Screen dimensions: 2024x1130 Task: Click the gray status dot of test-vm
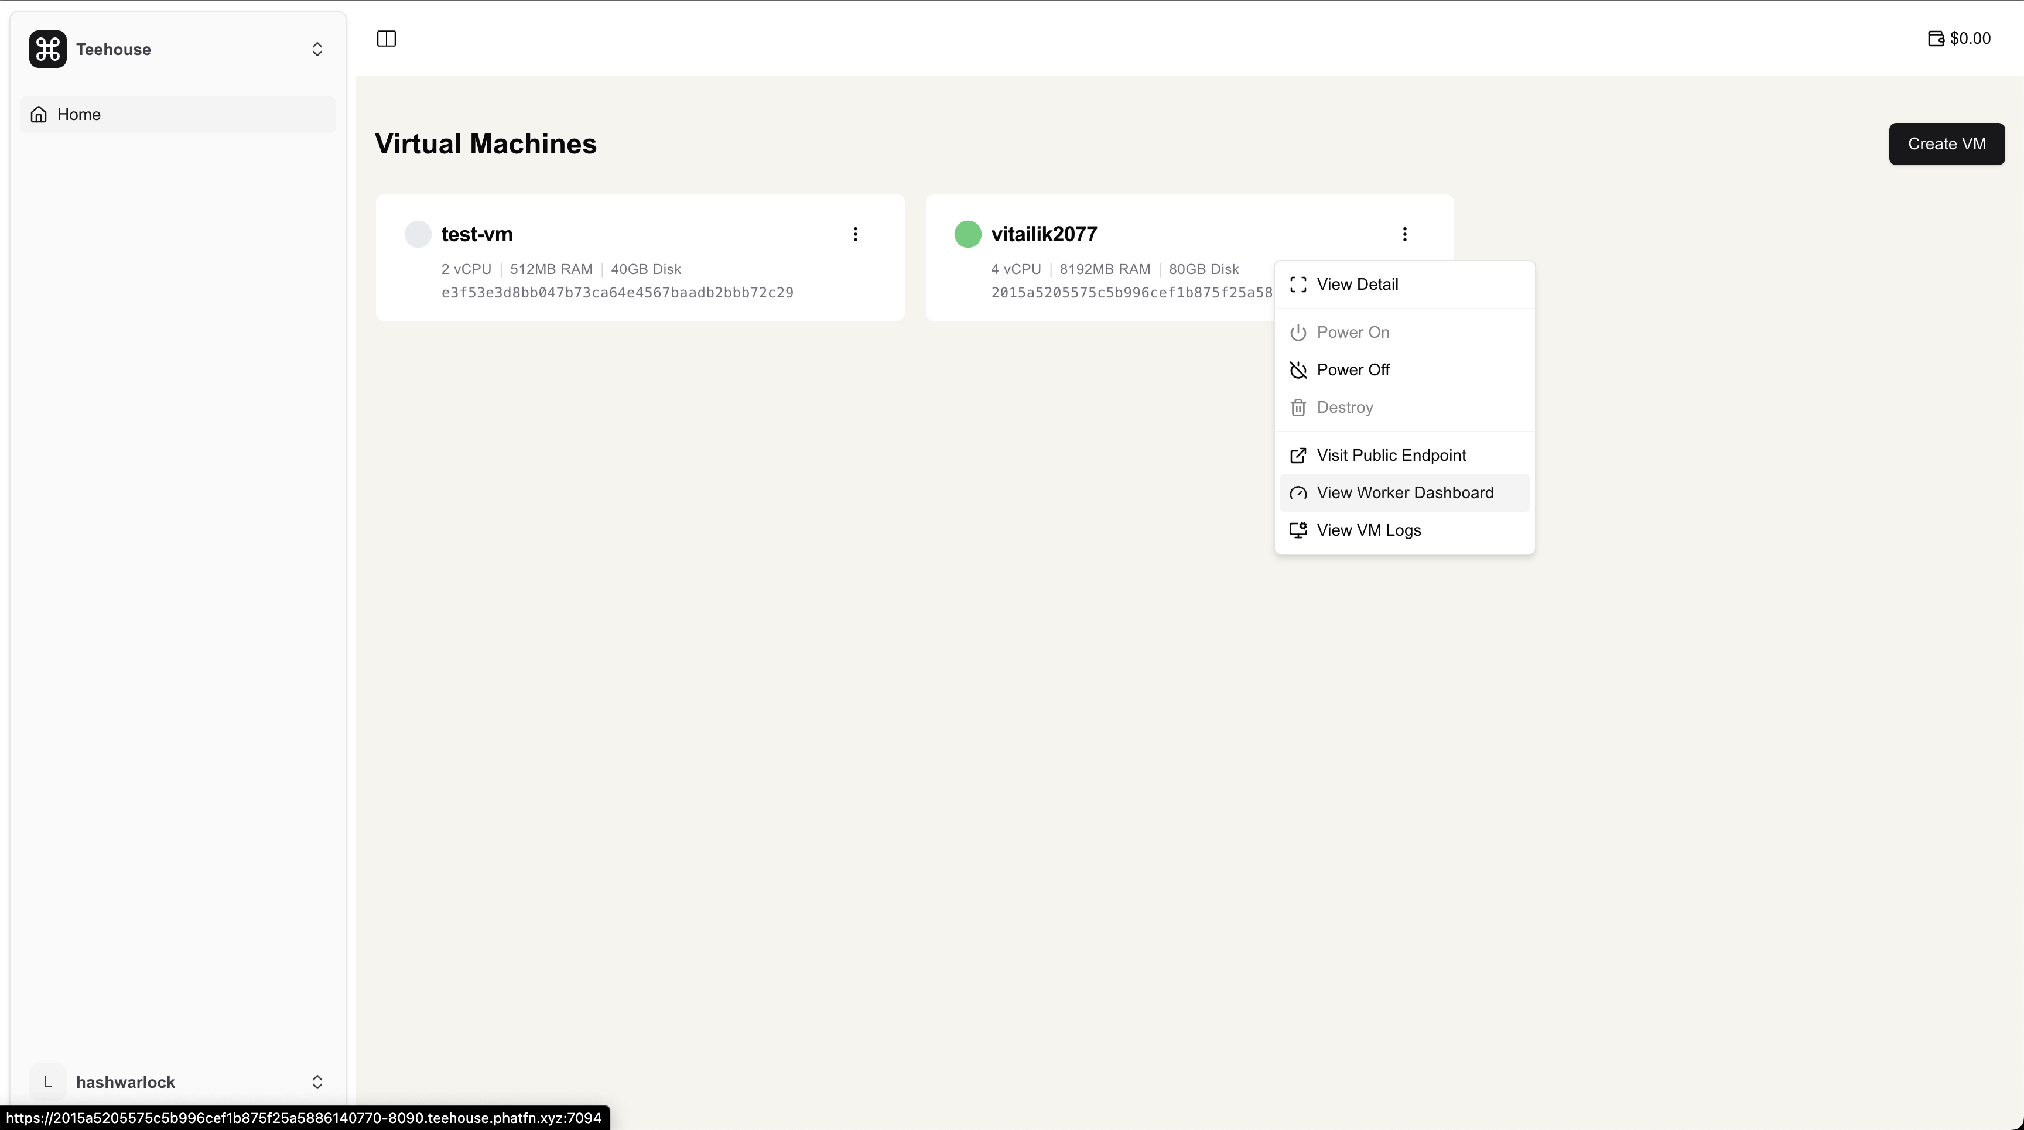(417, 234)
